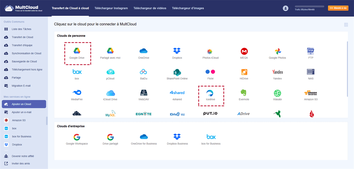The width and height of the screenshot is (354, 169).
Task: Add OneDrive for Business
Action: coord(144,139)
